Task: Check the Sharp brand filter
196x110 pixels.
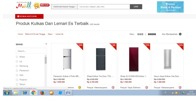Action: (17, 57)
